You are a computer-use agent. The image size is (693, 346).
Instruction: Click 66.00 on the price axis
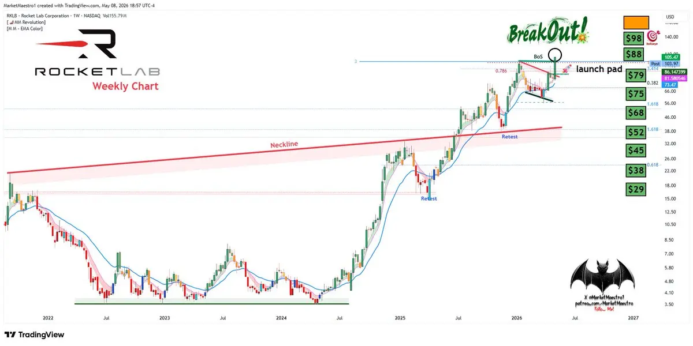[670, 91]
